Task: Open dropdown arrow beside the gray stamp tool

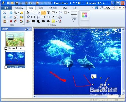Action: tap(69, 13)
